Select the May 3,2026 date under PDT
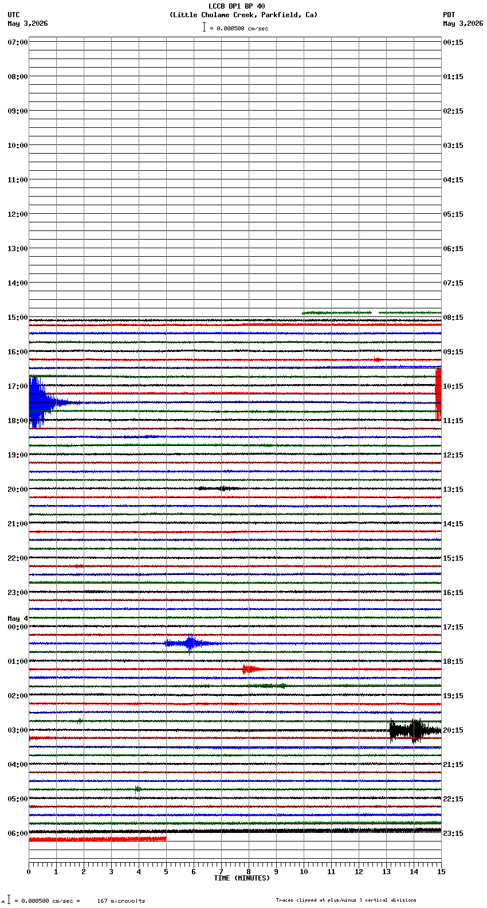Viewport: 487px width, 908px height. pyautogui.click(x=463, y=24)
